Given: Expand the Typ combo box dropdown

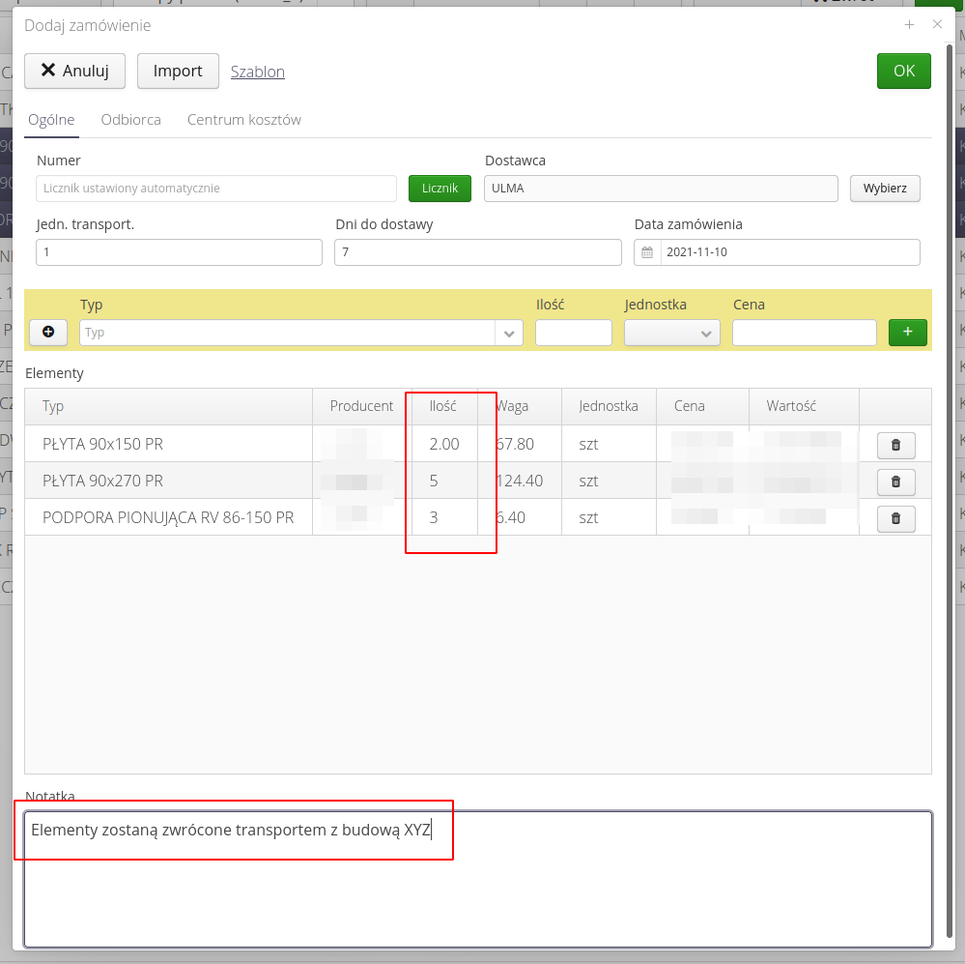Looking at the screenshot, I should coord(509,333).
